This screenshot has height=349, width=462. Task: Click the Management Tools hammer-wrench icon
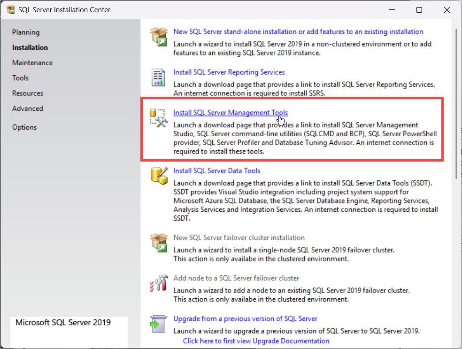coord(159,118)
